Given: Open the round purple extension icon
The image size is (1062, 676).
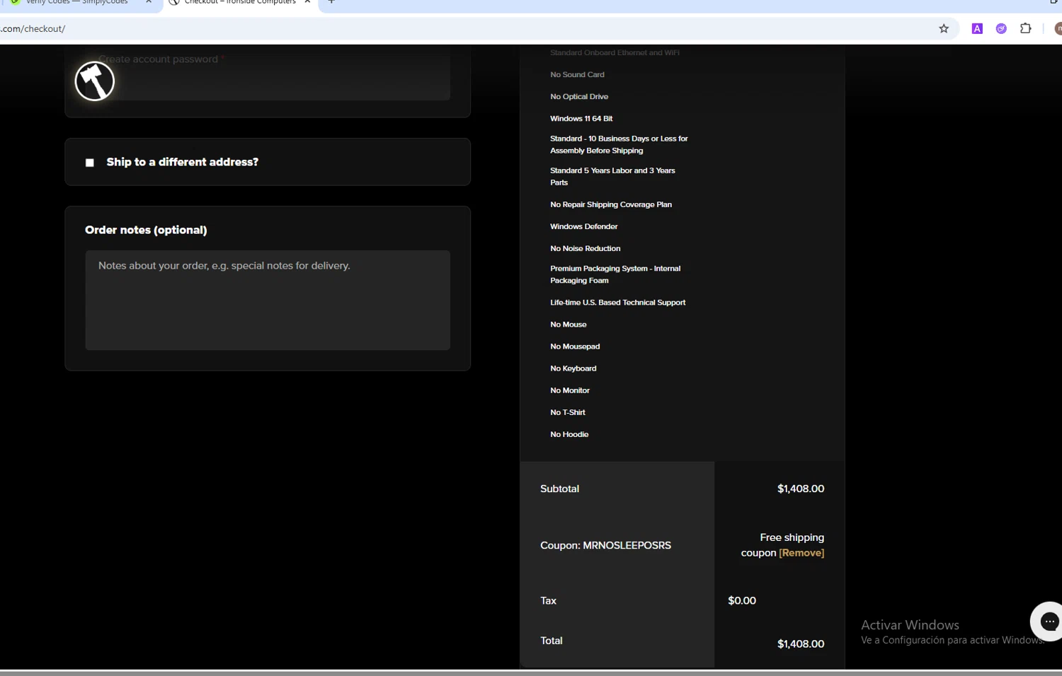Looking at the screenshot, I should (x=1001, y=29).
